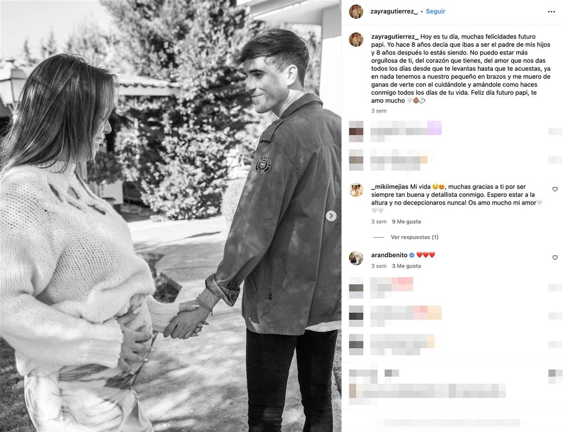
Task: Click the 3 sem timestamp under the caption
Action: tap(379, 111)
